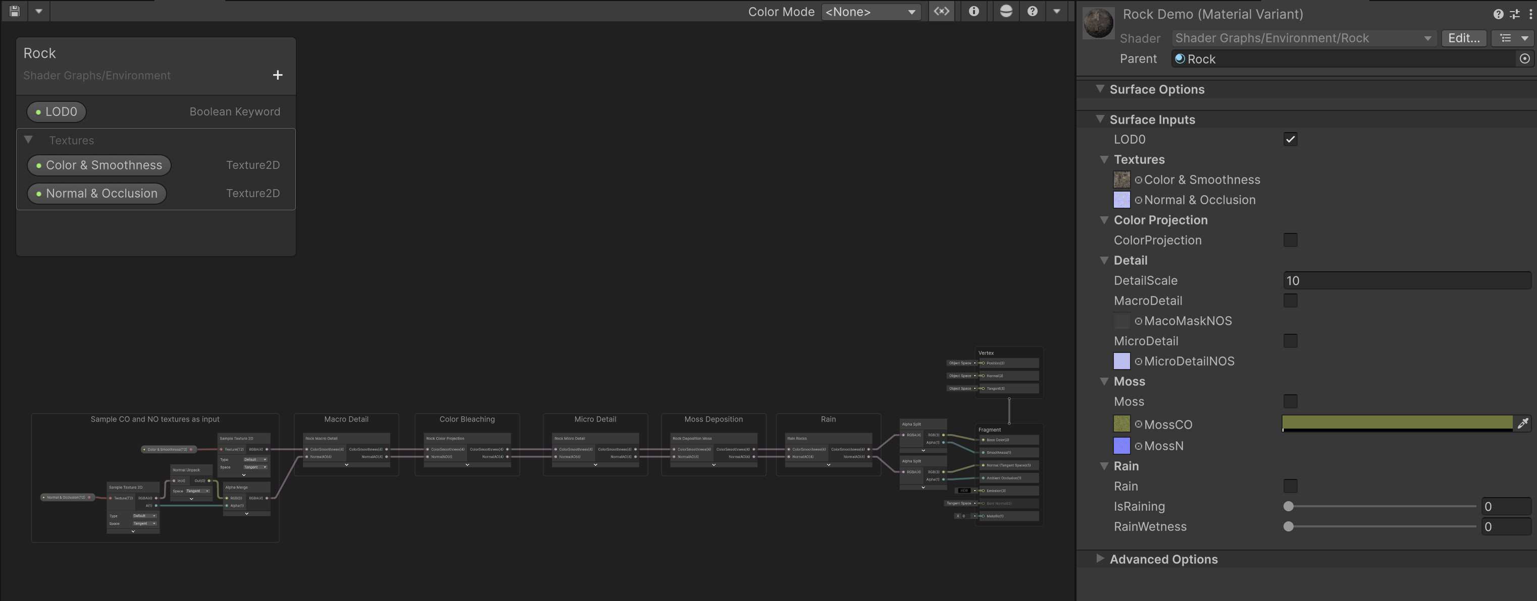Open Shader Graph help with the question mark icon
The height and width of the screenshot is (601, 1537).
(x=1033, y=11)
